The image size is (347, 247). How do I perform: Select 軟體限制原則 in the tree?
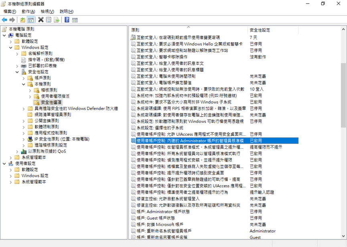point(47,127)
